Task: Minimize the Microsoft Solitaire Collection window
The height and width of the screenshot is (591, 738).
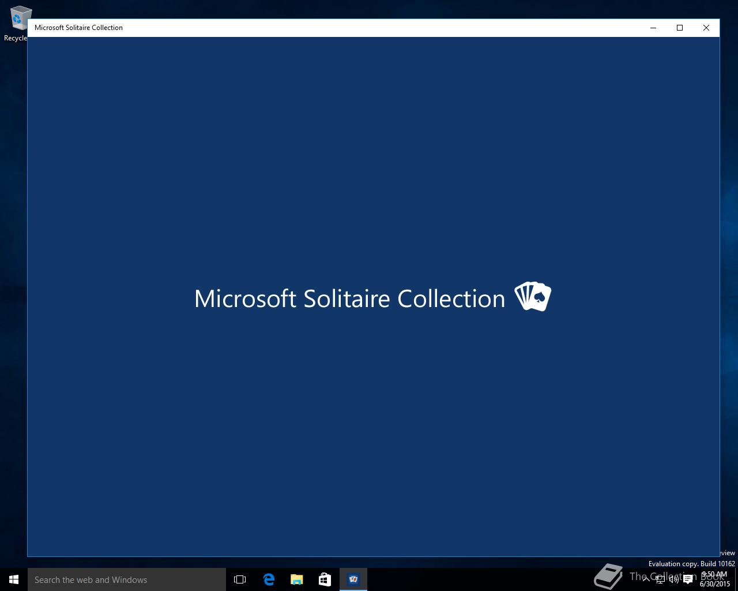Action: [x=653, y=28]
